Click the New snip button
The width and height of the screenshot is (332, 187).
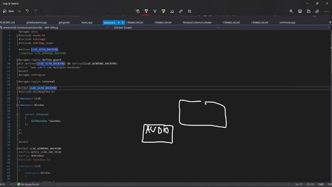tap(8, 11)
